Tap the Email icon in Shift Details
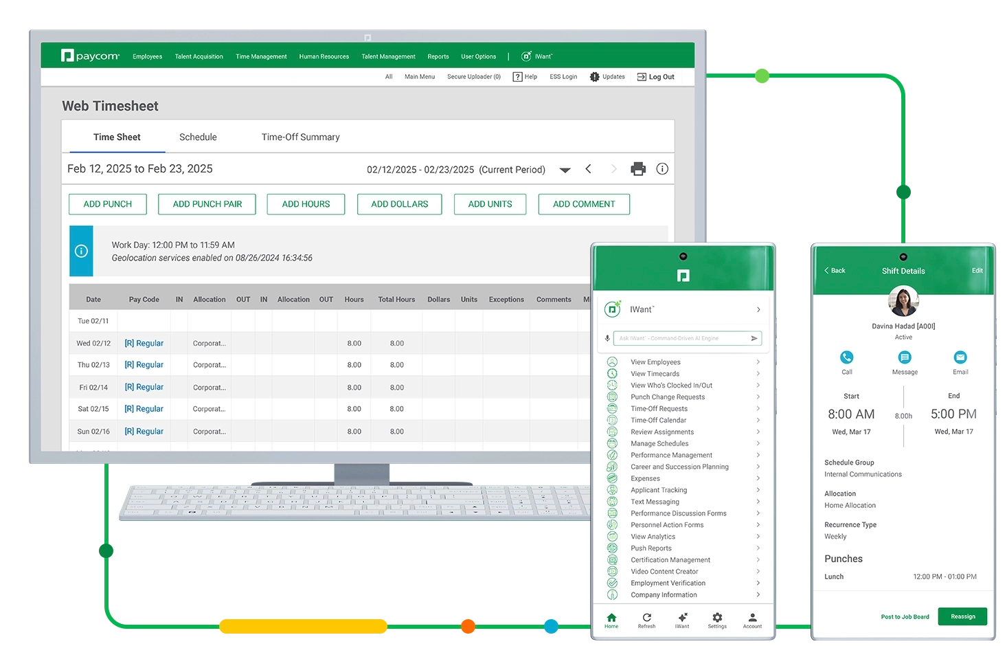Viewport: 1007px width, 646px height. point(960,357)
